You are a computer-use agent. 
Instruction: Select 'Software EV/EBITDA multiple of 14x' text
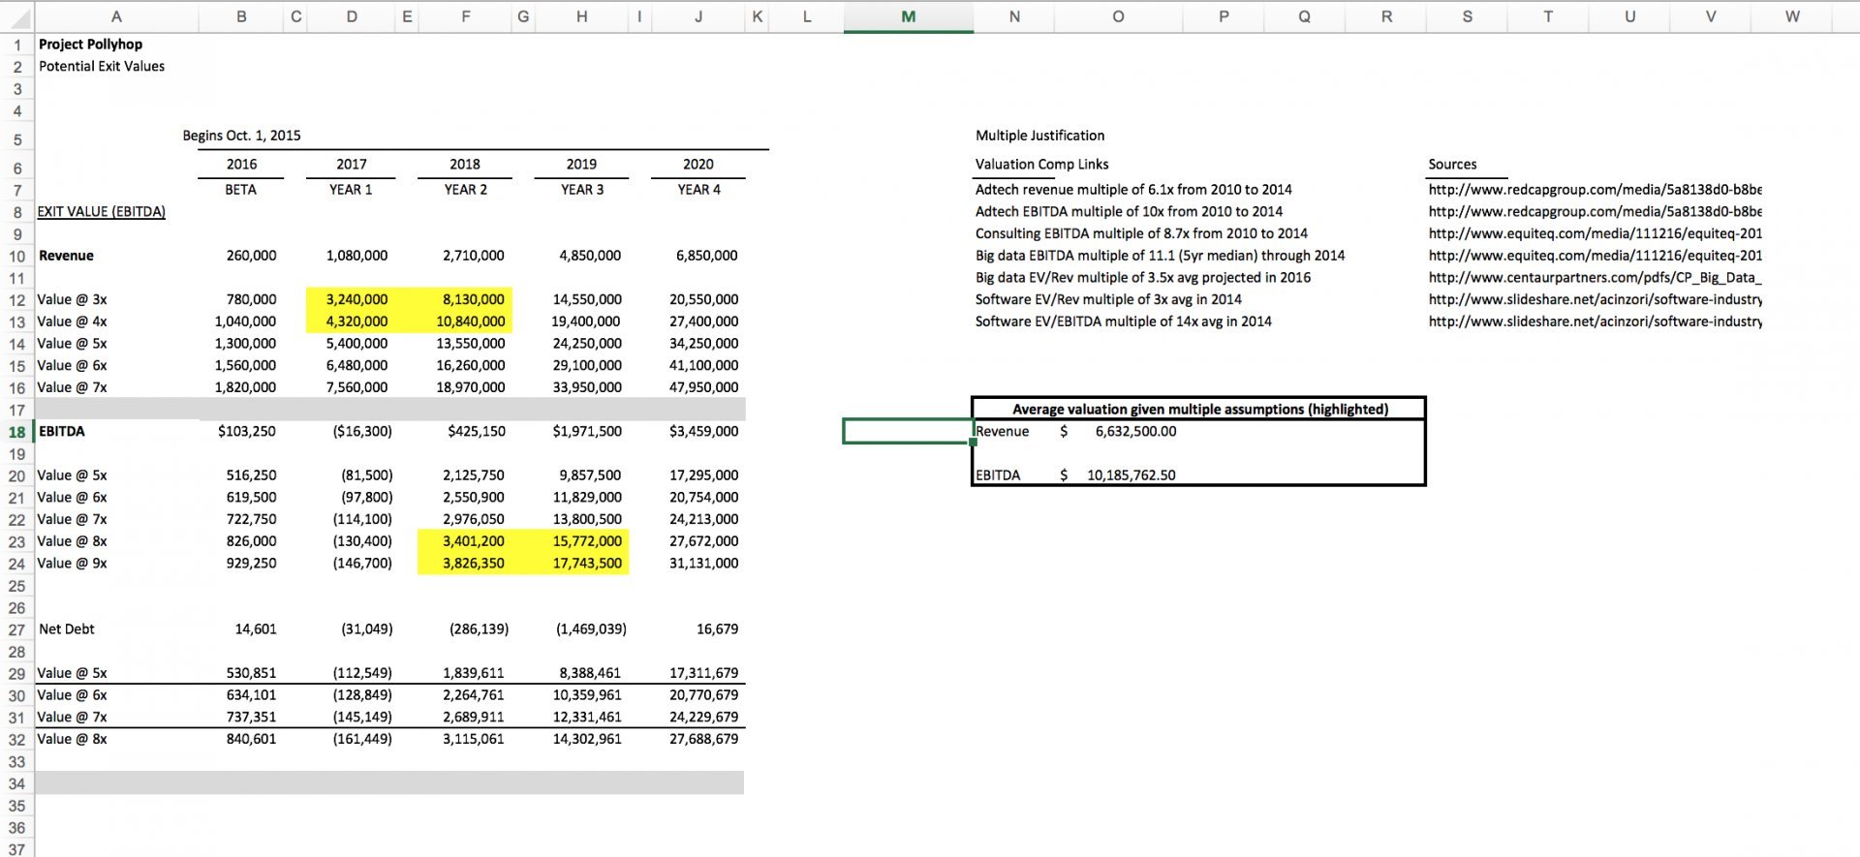coord(1123,321)
